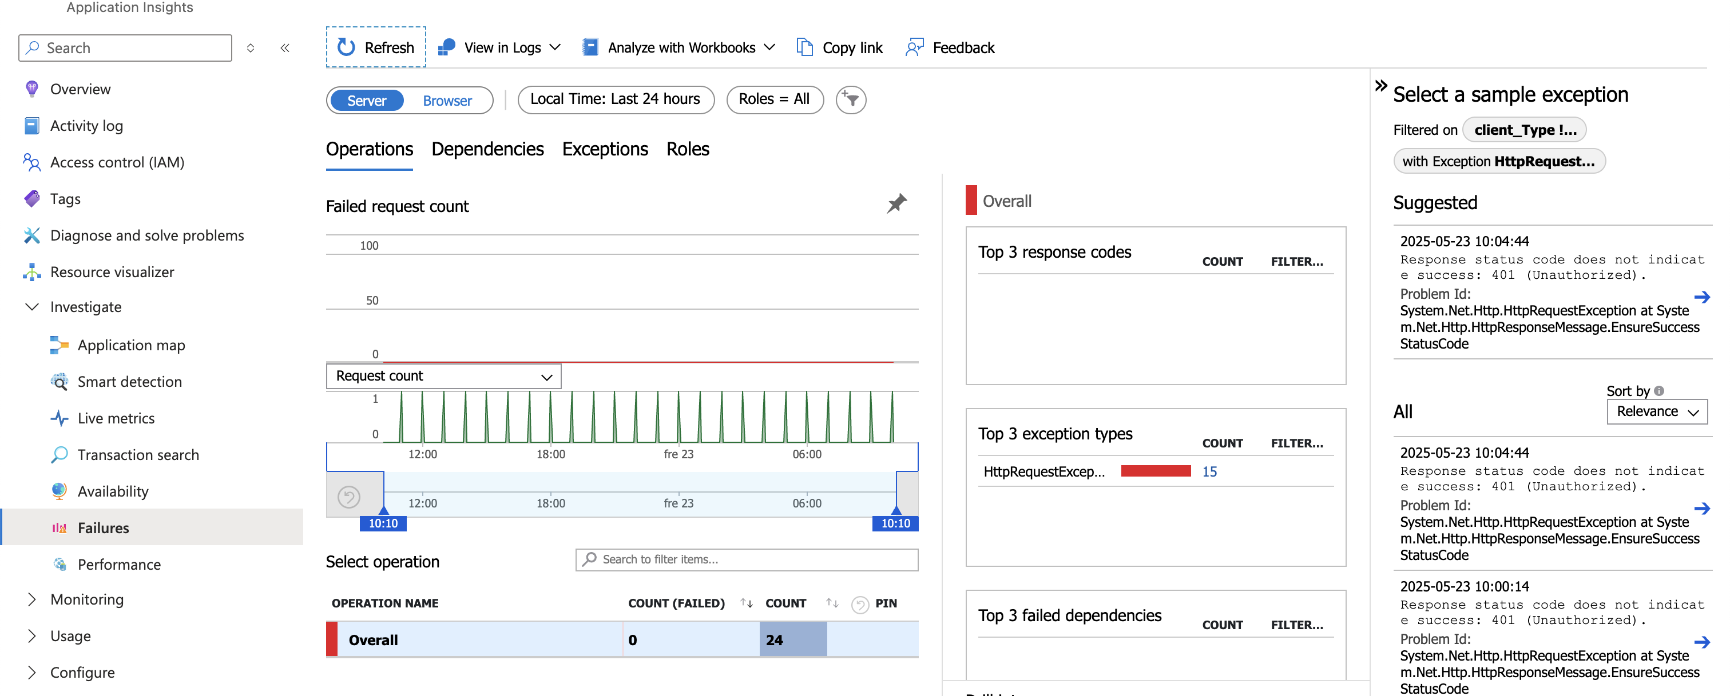Viewport: 1730px width, 696px height.
Task: Switch to the Dependencies tab
Action: pos(487,149)
